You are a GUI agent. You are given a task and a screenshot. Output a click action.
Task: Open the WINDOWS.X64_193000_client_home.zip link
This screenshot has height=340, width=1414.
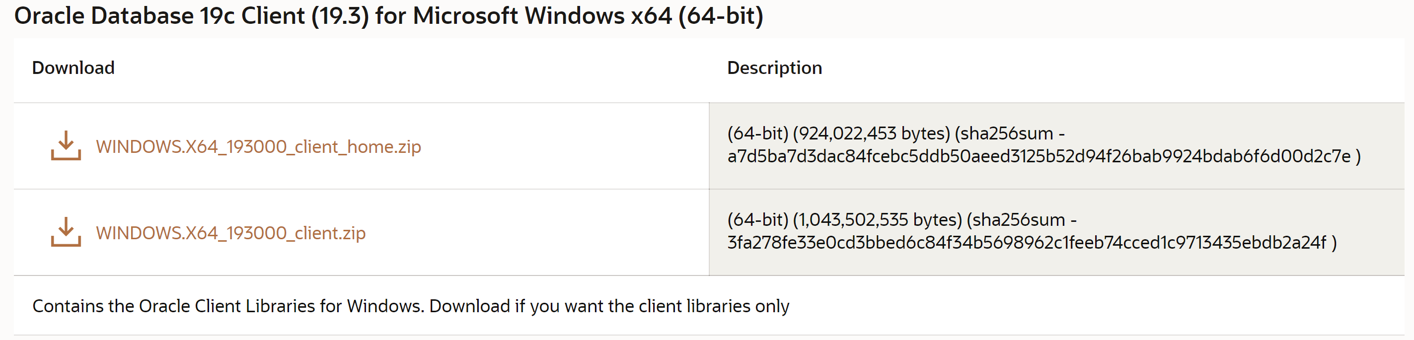[258, 147]
